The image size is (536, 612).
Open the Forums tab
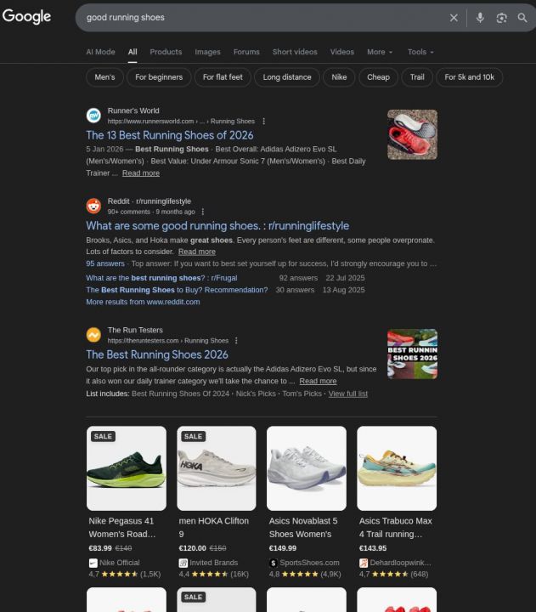coord(246,52)
